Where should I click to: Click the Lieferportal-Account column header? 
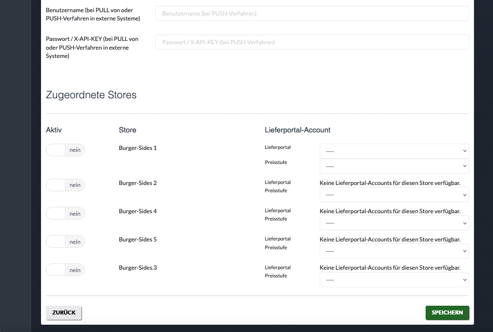[297, 130]
